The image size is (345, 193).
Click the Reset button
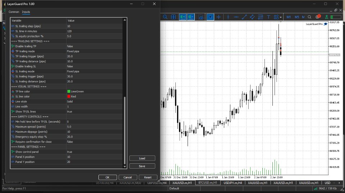pyautogui.click(x=148, y=178)
